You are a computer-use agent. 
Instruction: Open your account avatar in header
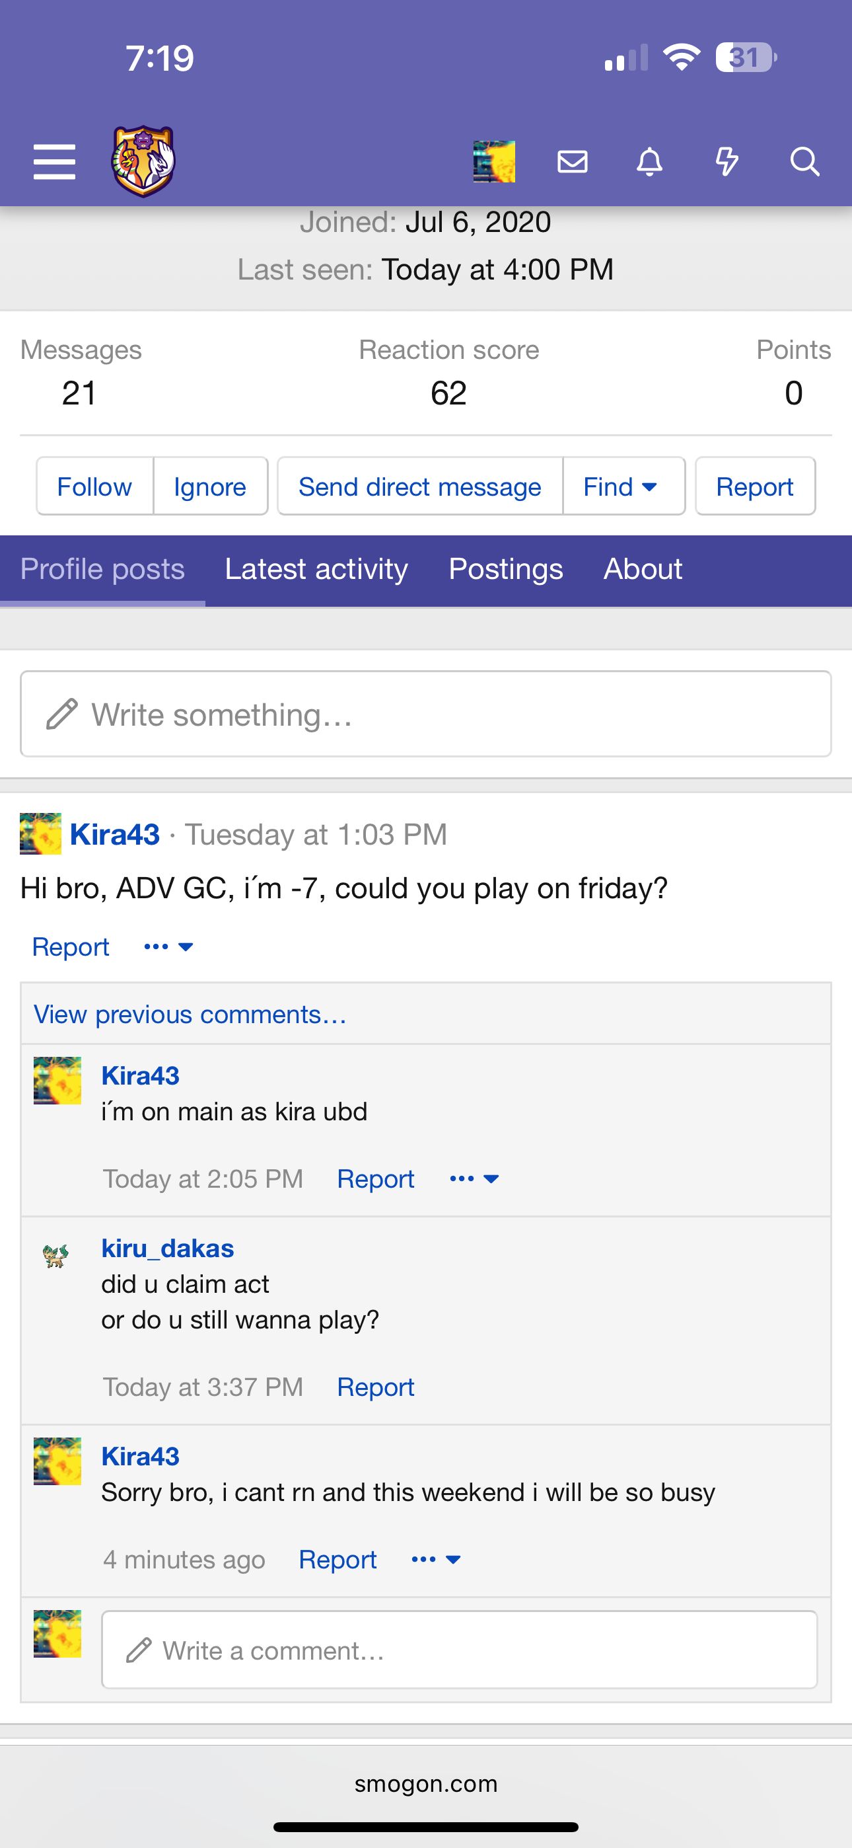pyautogui.click(x=494, y=161)
